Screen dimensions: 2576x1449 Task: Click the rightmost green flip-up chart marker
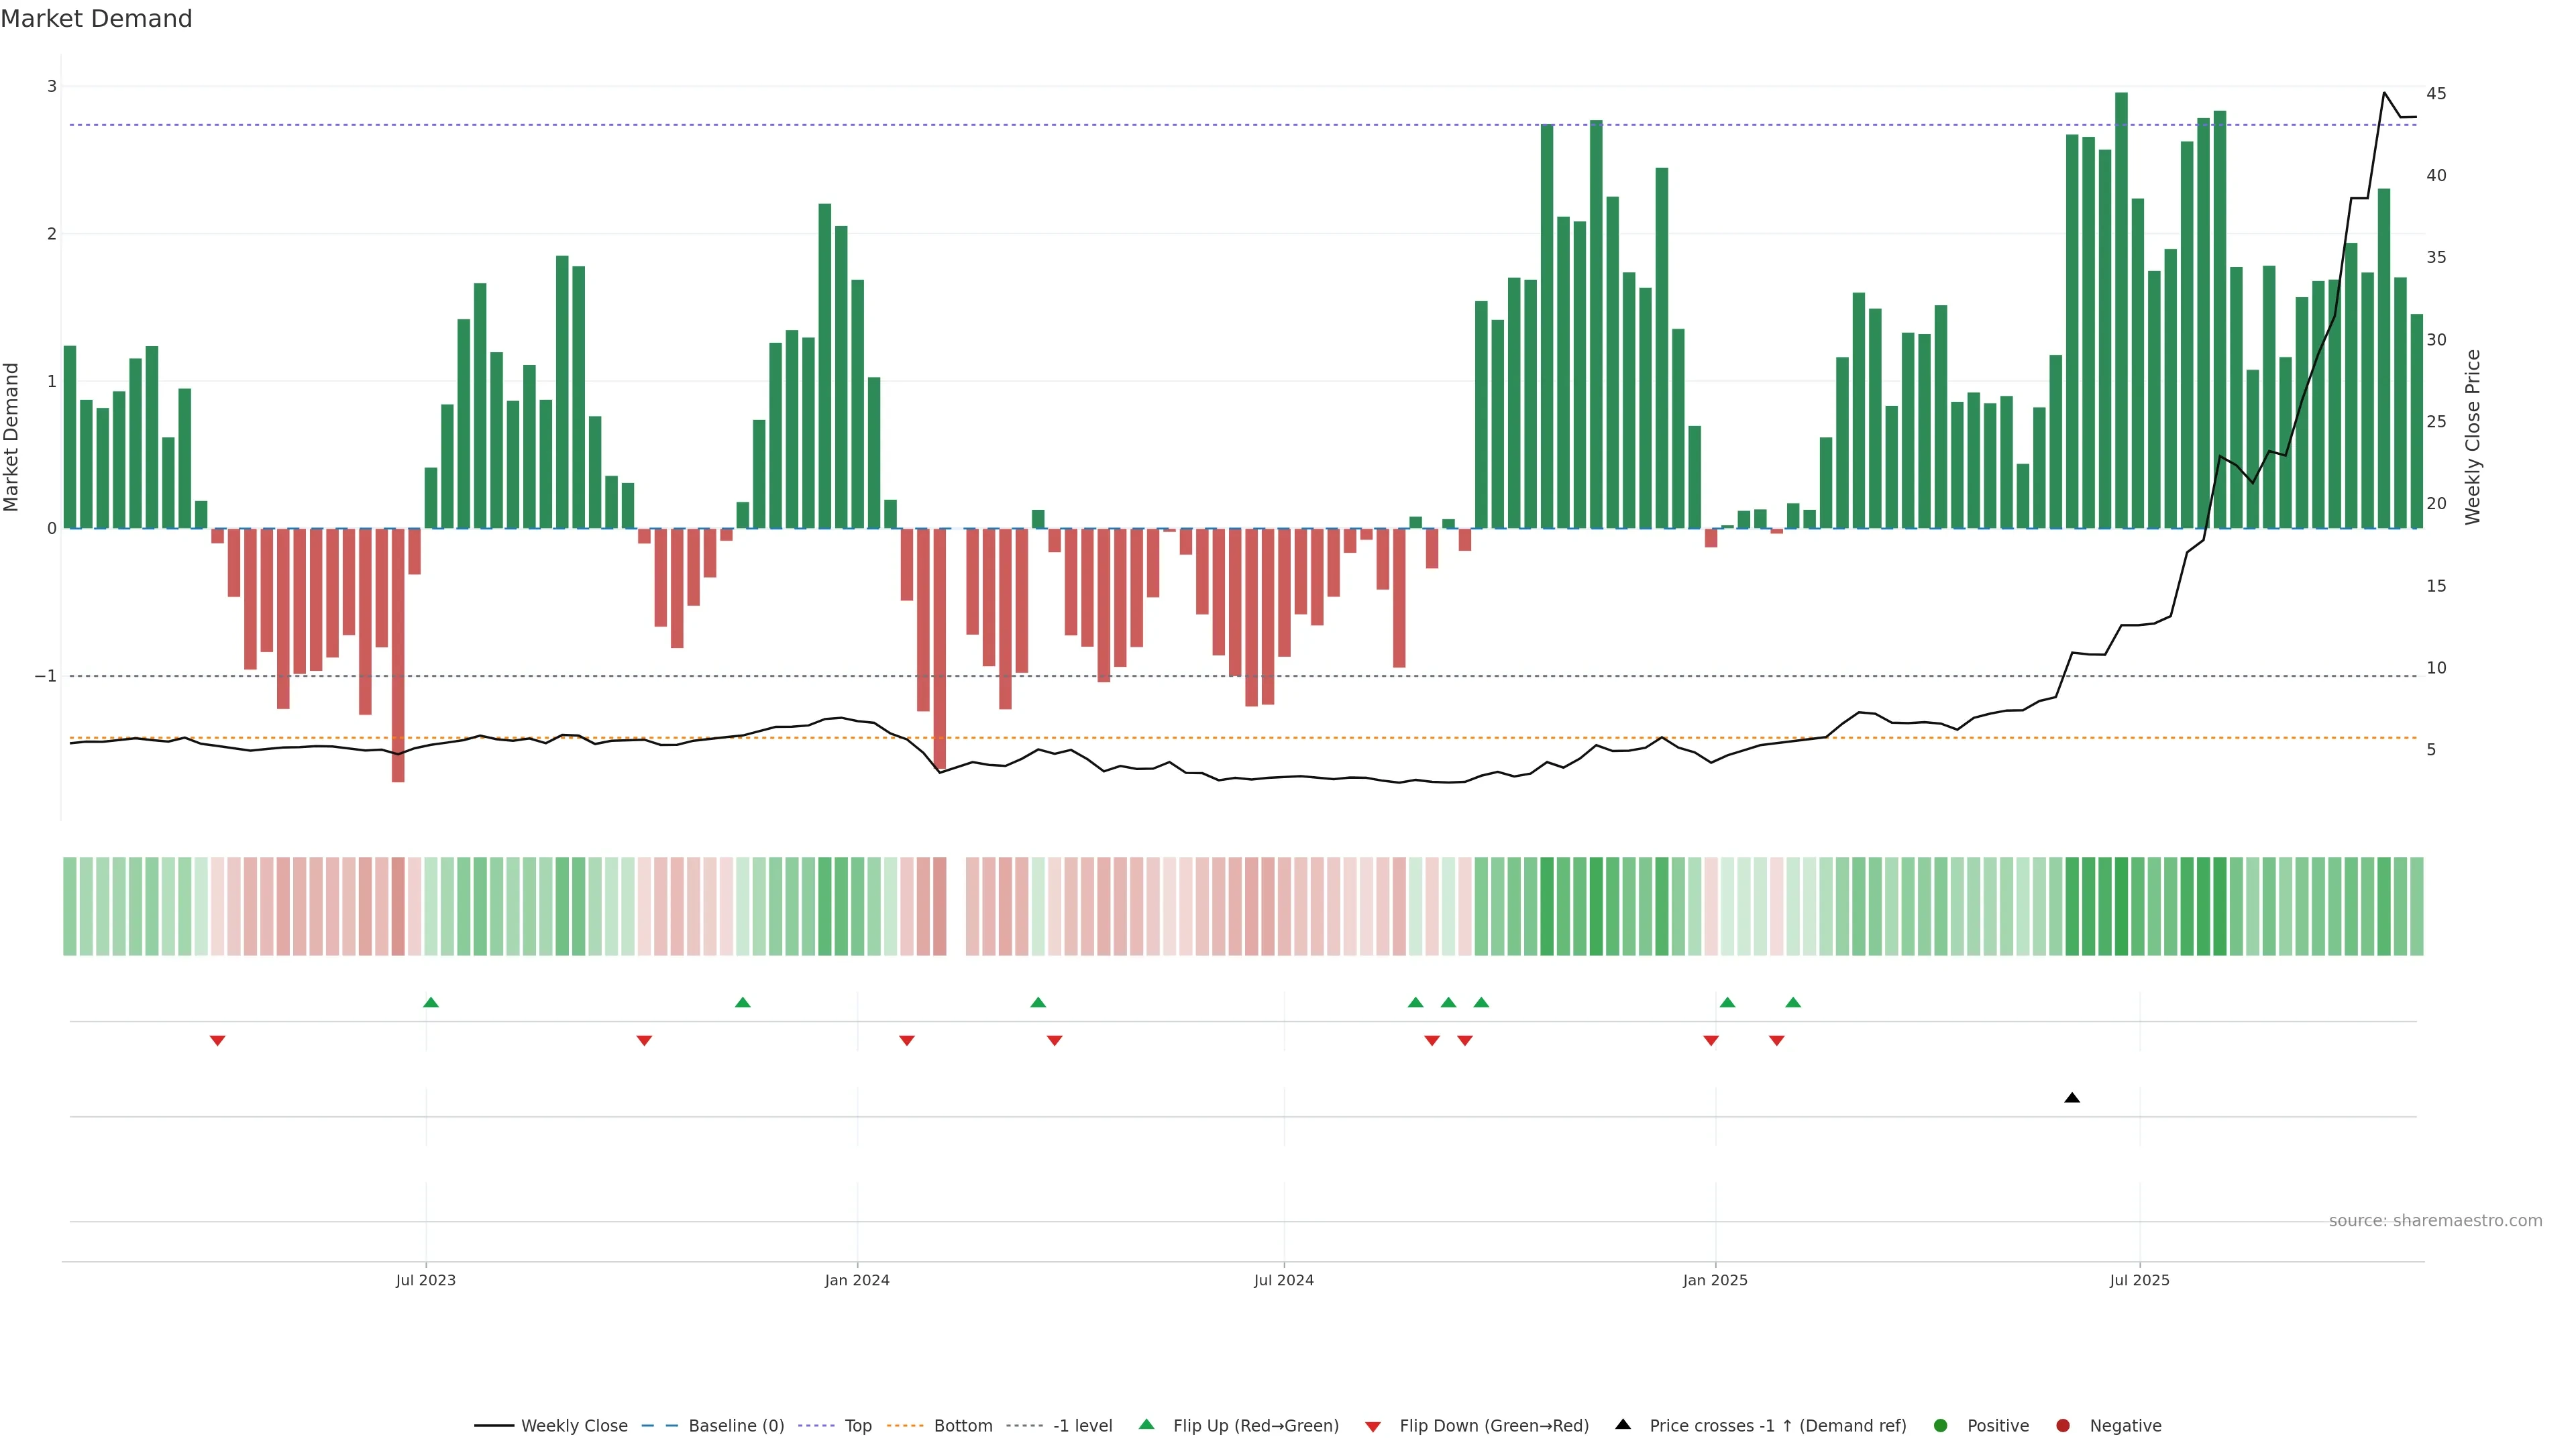(1793, 1003)
